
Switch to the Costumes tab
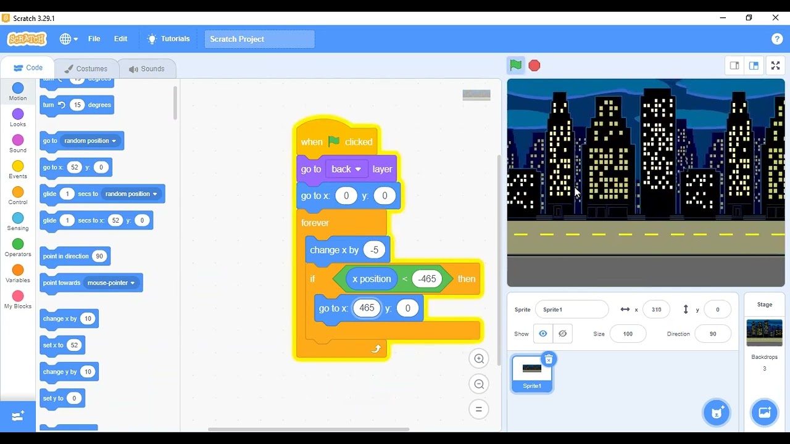point(86,68)
